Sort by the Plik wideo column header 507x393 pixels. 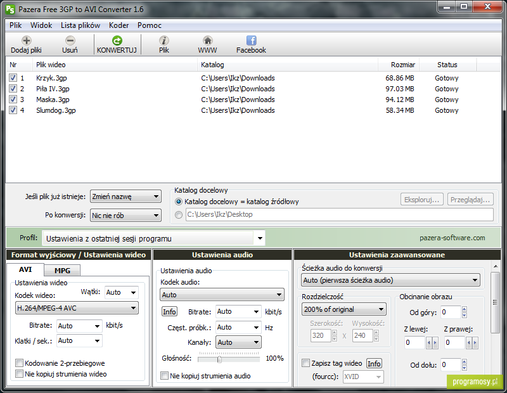115,65
